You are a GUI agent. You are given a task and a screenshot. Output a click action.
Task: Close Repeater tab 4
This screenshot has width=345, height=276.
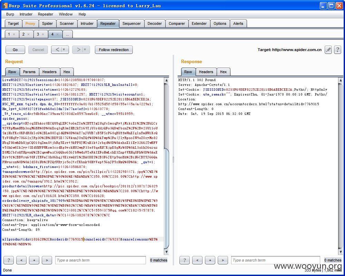tap(57, 34)
